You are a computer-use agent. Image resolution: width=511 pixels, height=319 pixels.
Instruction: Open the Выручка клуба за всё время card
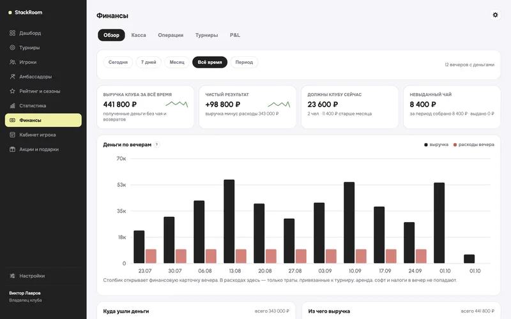point(146,107)
